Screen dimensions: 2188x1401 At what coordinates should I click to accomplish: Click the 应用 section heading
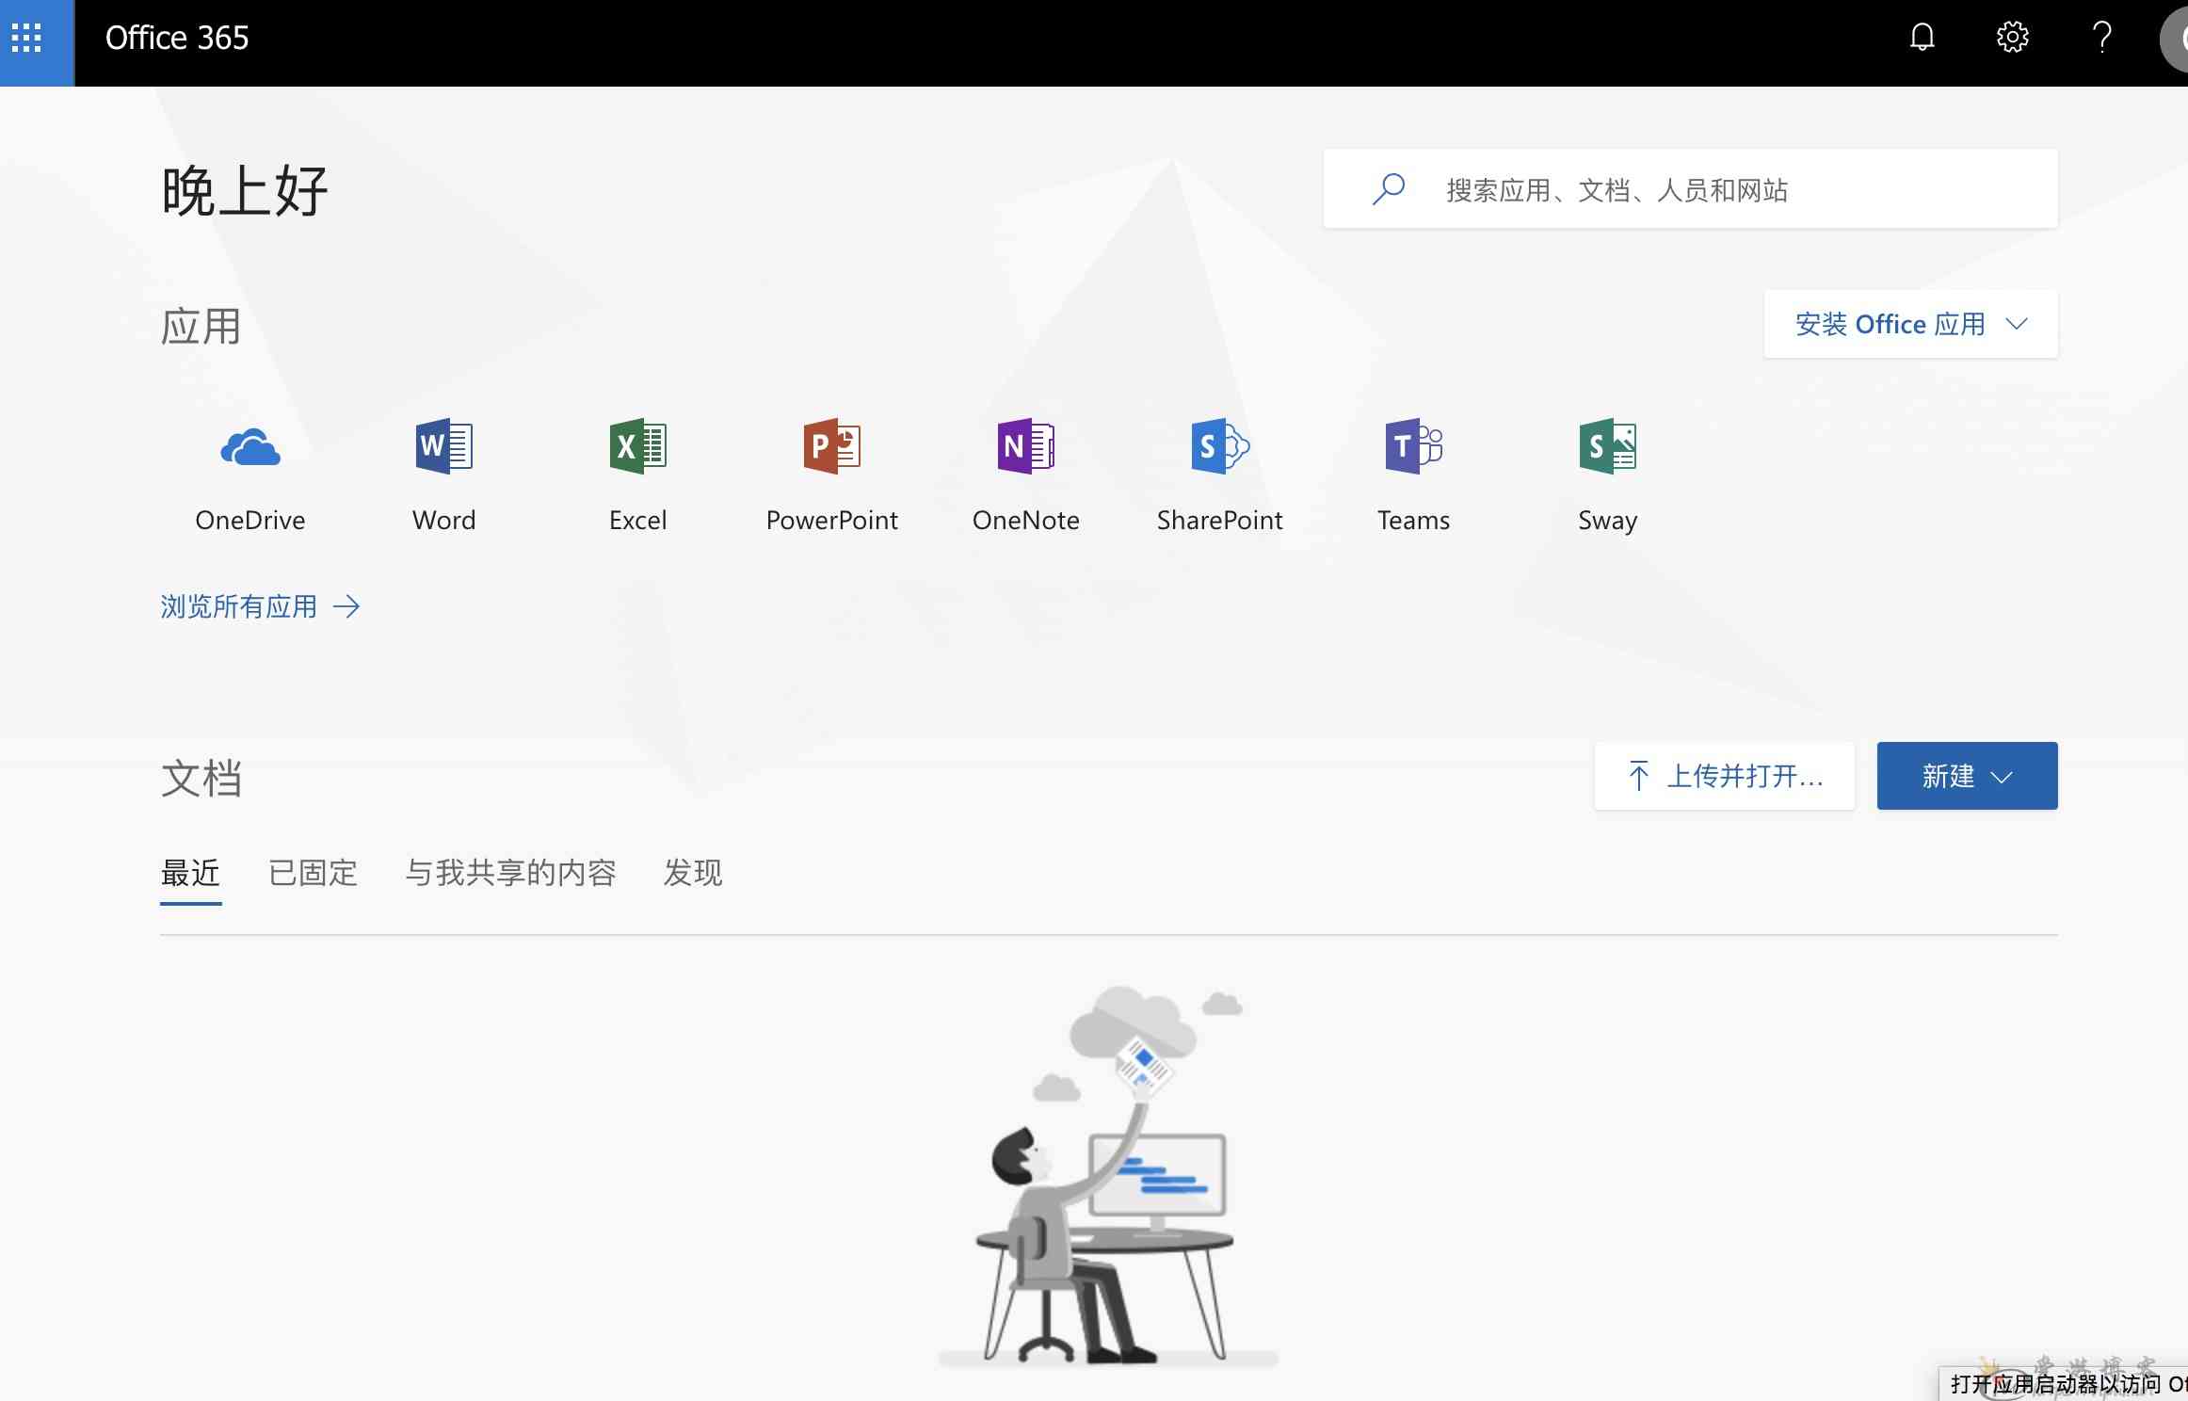[201, 327]
